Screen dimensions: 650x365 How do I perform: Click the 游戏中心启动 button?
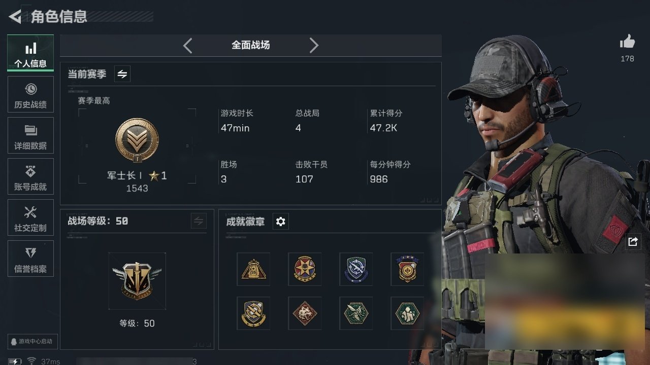pyautogui.click(x=32, y=341)
